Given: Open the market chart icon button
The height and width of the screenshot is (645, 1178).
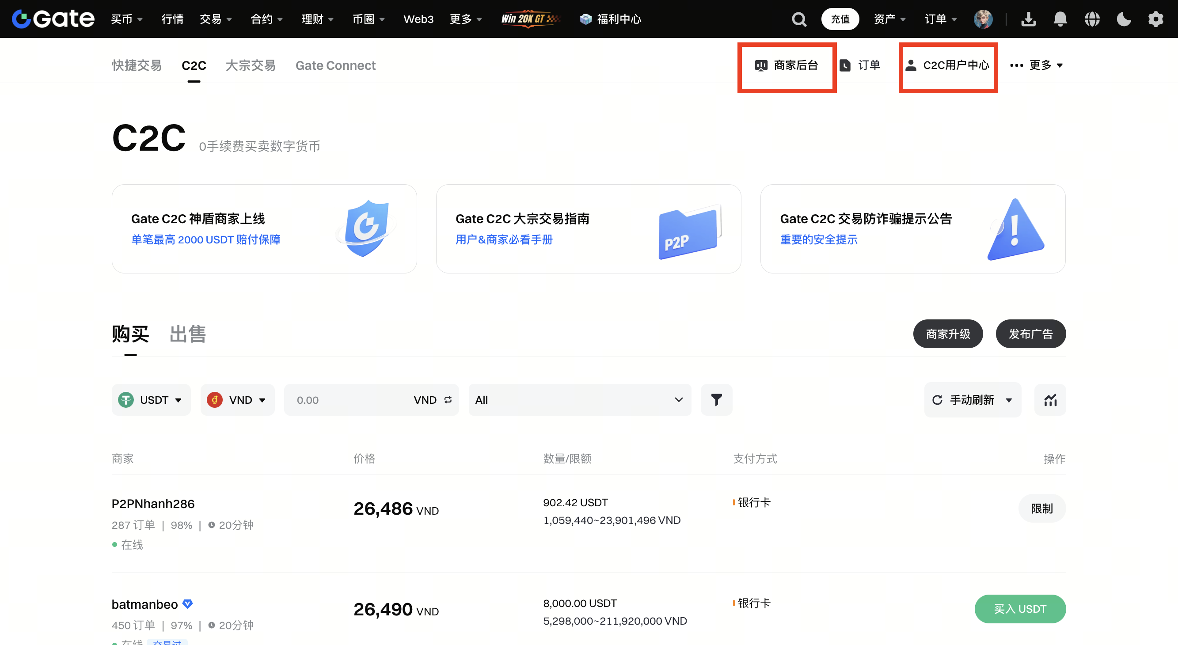Looking at the screenshot, I should [x=1050, y=400].
